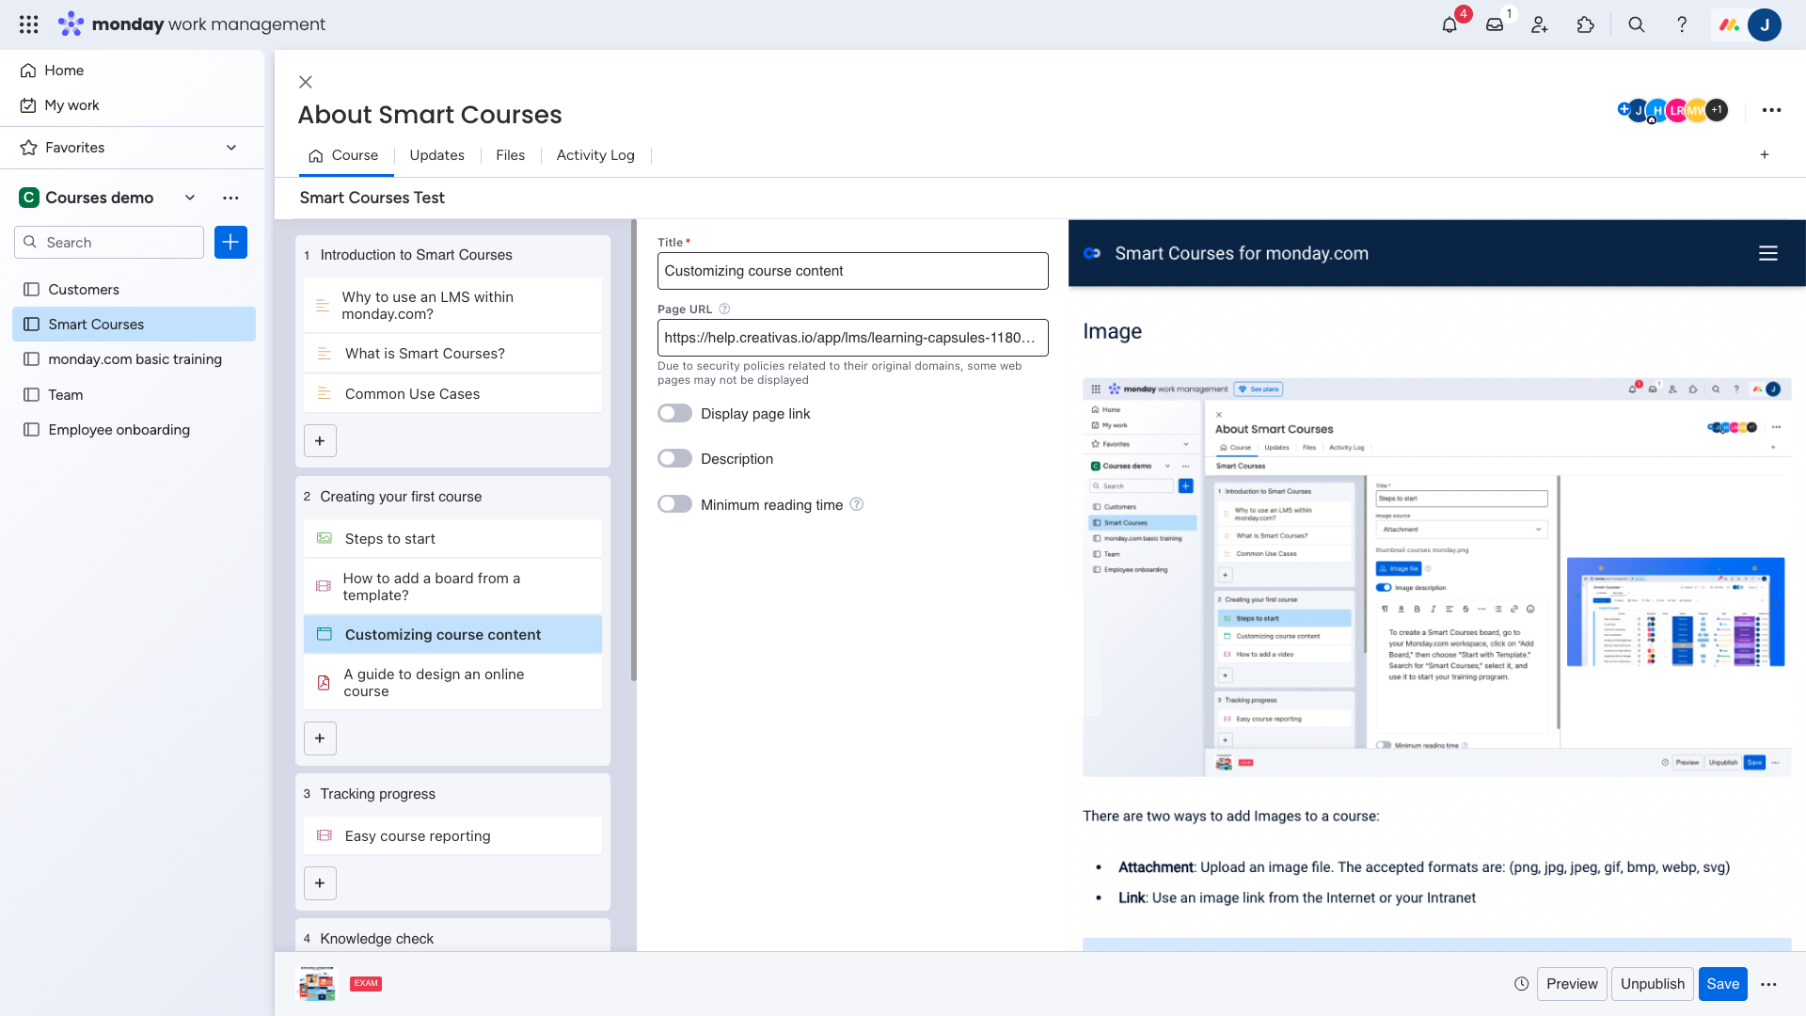The width and height of the screenshot is (1806, 1016).
Task: Click section header Knowledge check
Action: pyautogui.click(x=376, y=939)
